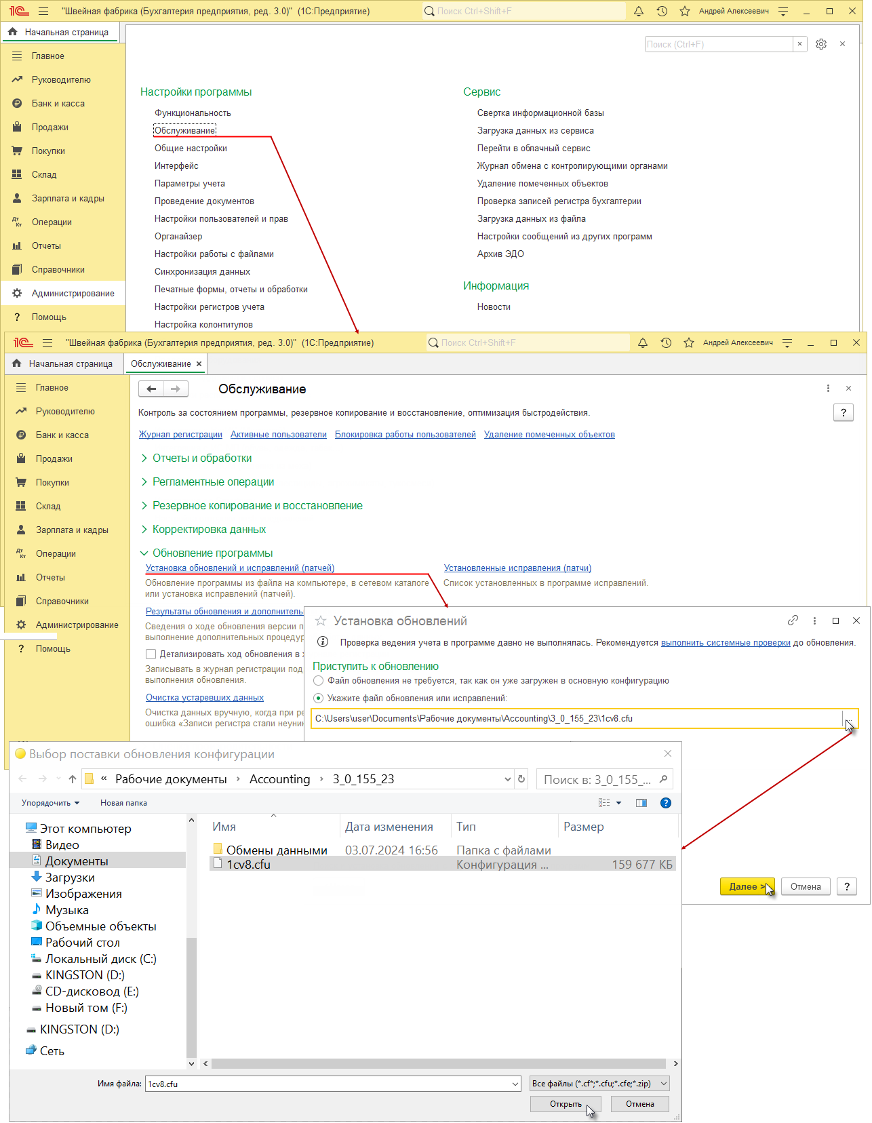Open settings gear beside top window search field

pos(821,44)
